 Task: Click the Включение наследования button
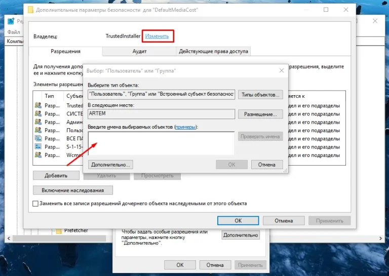coord(73,190)
